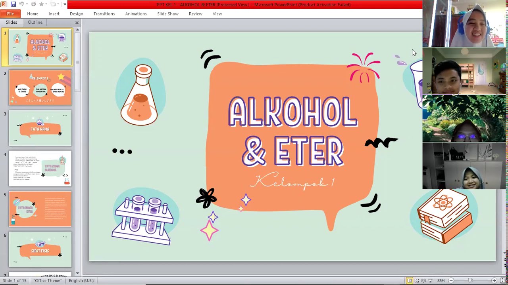
Task: Select slide 3 thumbnail Tata Nama
Action: (40, 128)
